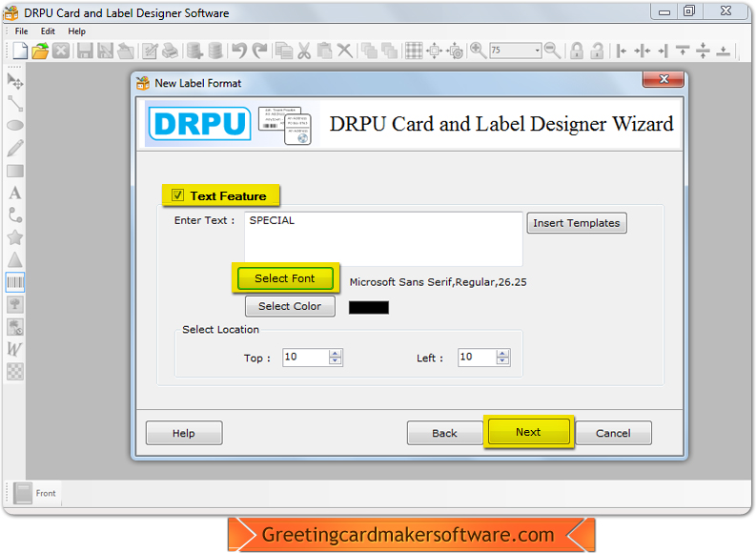Click the New document toolbar icon

click(x=20, y=51)
